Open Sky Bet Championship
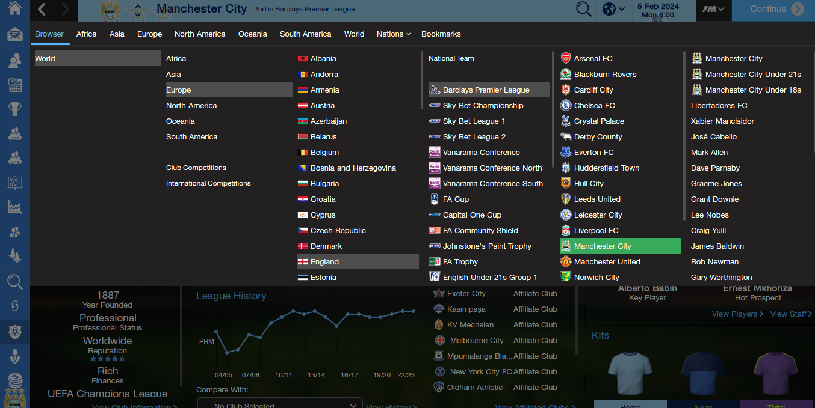The height and width of the screenshot is (408, 815). [x=489, y=106]
